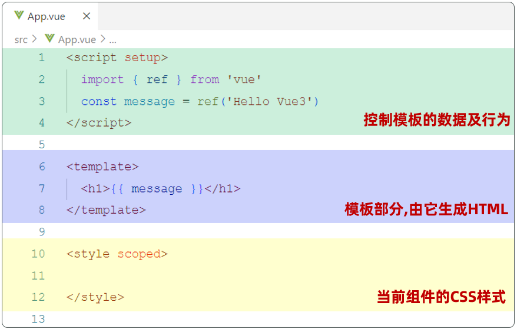Click line number 12 in gutter
This screenshot has width=517, height=329.
(38, 297)
